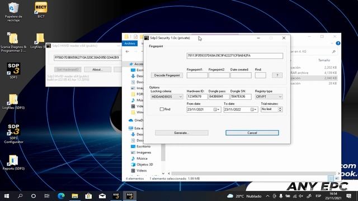
Task: Increase Trial minutes spinner value
Action: (280, 108)
